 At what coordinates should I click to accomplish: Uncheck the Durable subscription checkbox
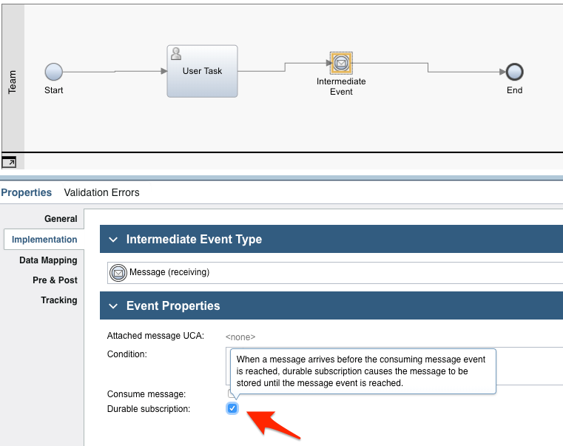(x=232, y=408)
